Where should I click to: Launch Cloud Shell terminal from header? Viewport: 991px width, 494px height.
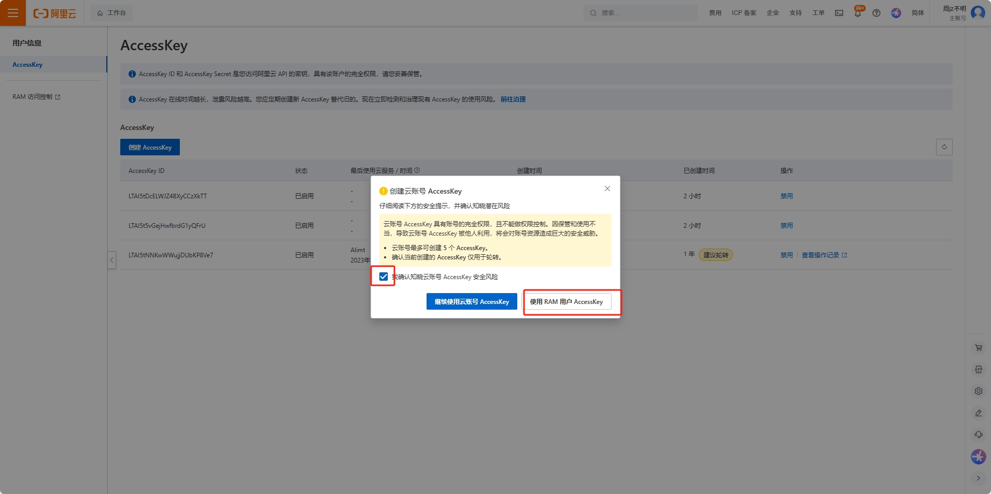[839, 13]
